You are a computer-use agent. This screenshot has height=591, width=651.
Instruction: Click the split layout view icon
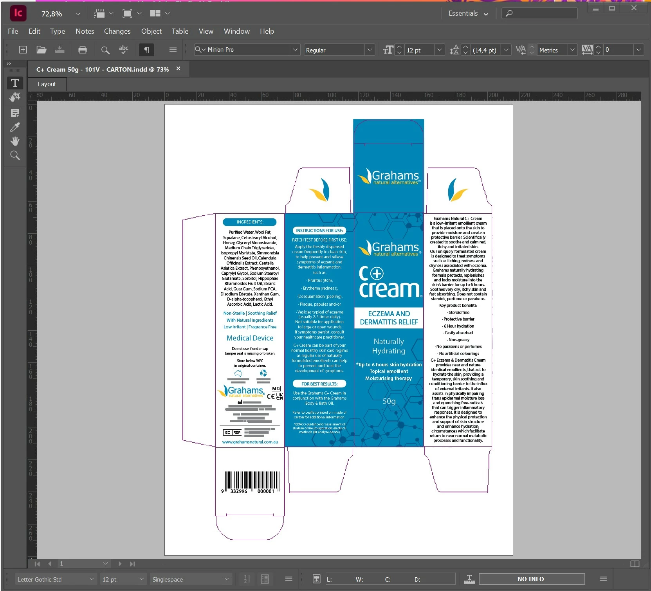point(635,564)
